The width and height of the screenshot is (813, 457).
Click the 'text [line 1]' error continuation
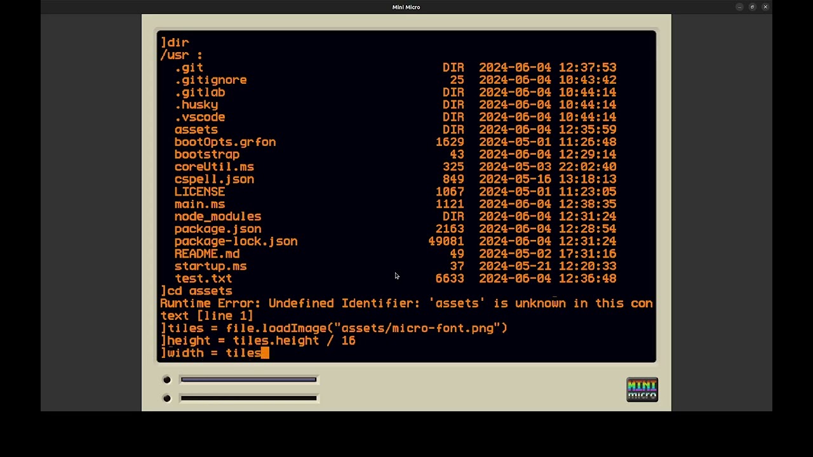coord(207,315)
